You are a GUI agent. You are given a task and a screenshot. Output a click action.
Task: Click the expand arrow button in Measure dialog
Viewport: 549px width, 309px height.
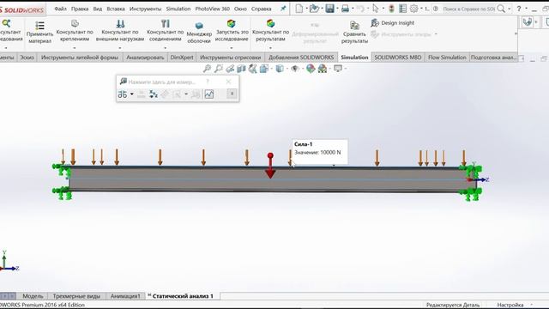(x=232, y=94)
